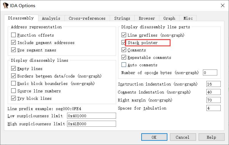This screenshot has width=229, height=145.
Task: Click the Comments indentation value field
Action: [213, 92]
